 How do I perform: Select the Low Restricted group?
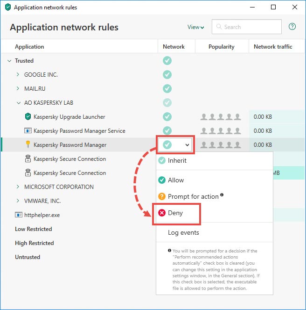[x=33, y=229]
